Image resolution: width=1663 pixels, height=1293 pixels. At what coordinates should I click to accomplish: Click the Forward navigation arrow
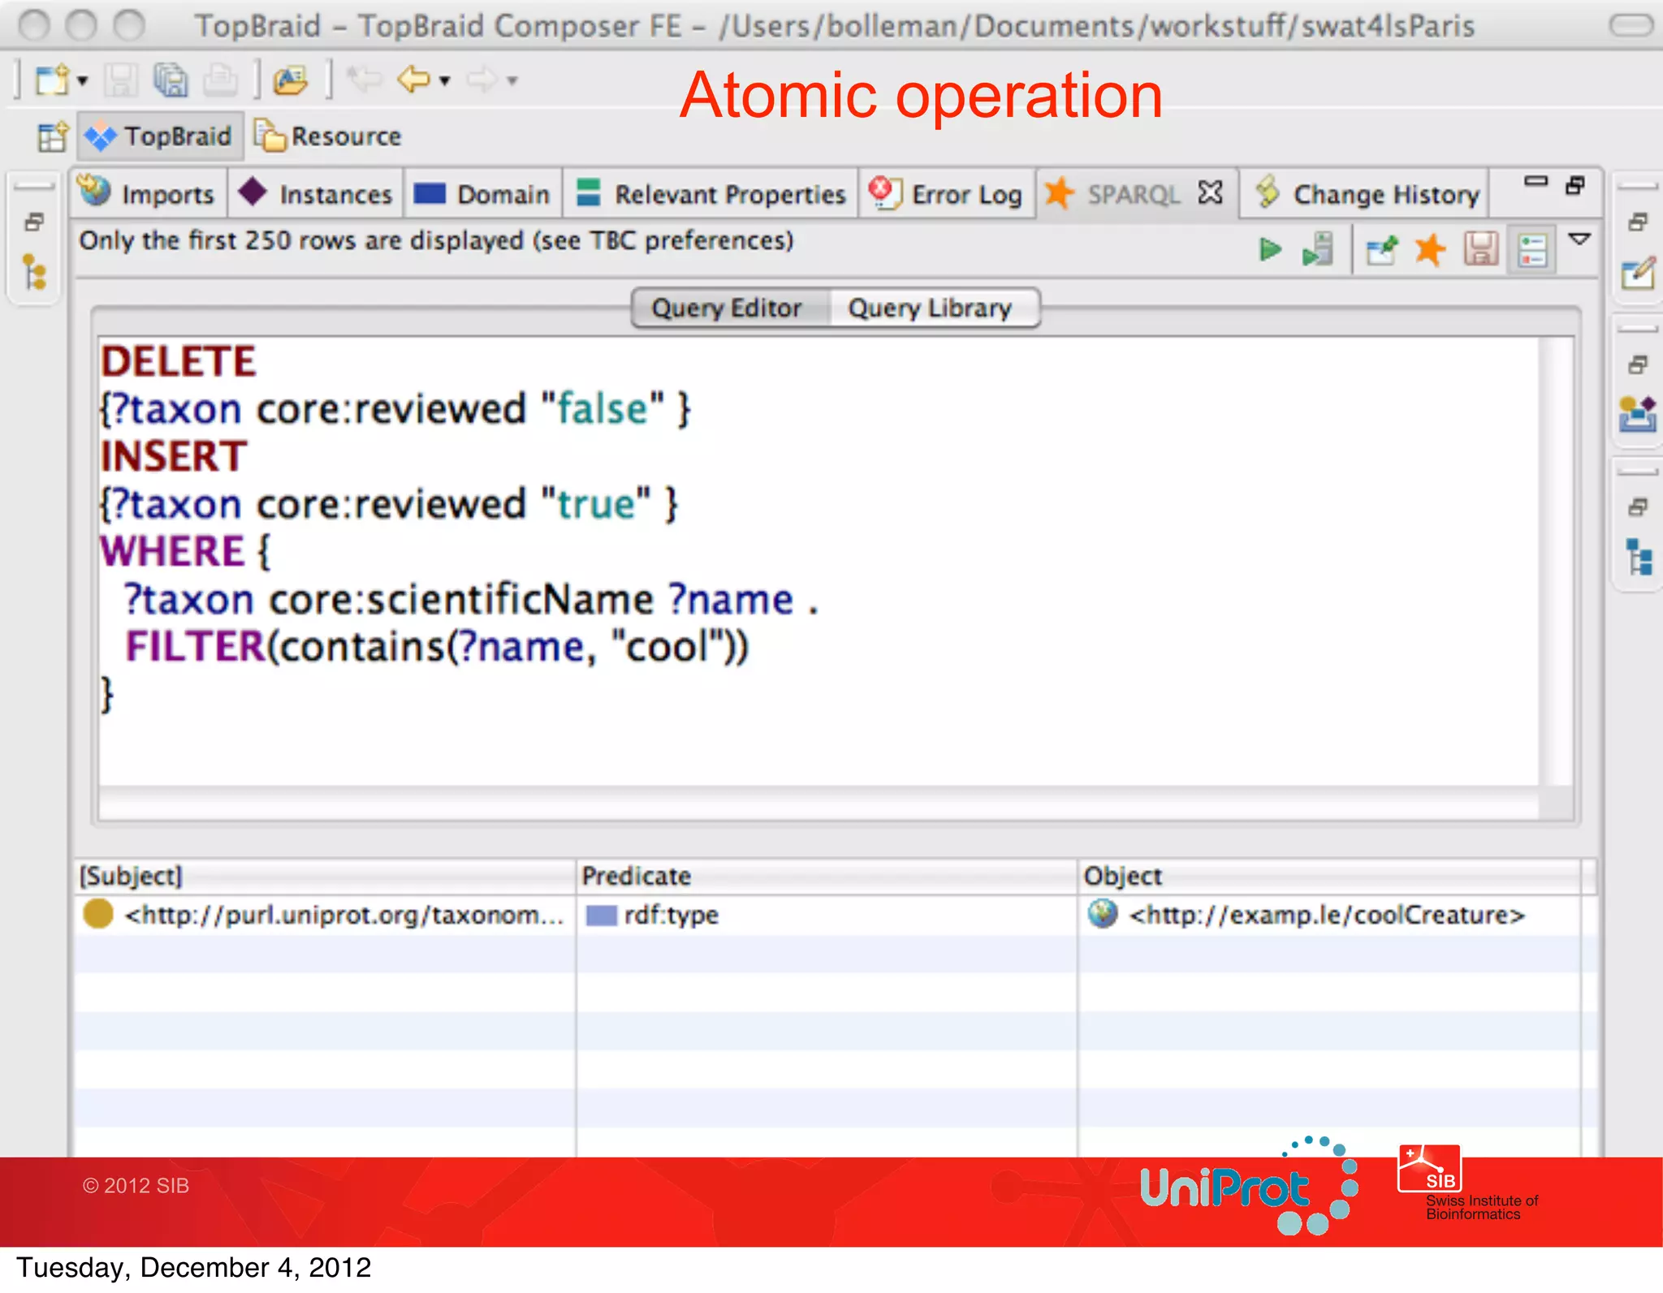(482, 80)
